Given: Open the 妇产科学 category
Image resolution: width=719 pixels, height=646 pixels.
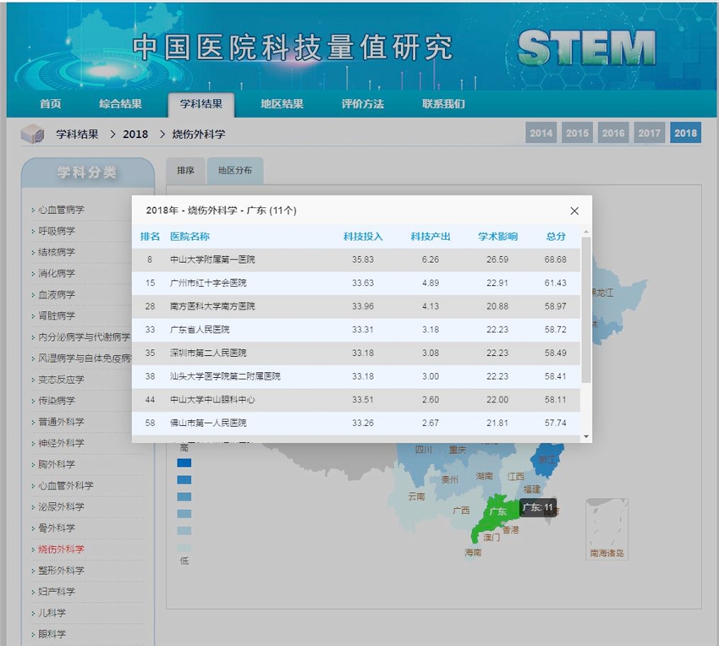Looking at the screenshot, I should click(x=57, y=592).
